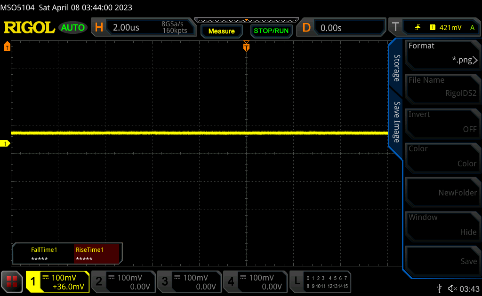Click the muted speaker sound icon
Viewport: 482px width, 296px height.
pyautogui.click(x=452, y=288)
